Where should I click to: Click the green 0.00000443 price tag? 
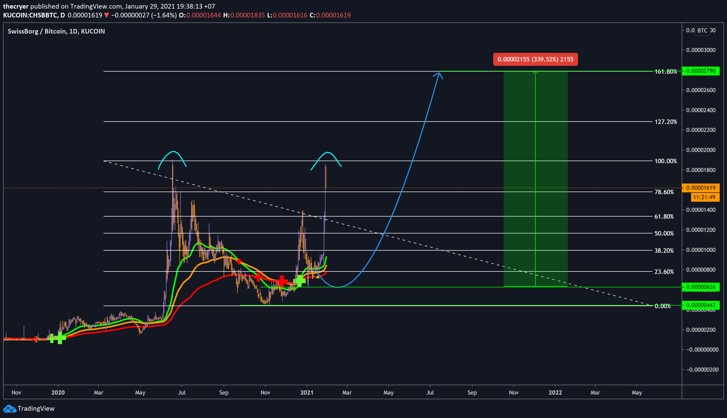pyautogui.click(x=701, y=305)
